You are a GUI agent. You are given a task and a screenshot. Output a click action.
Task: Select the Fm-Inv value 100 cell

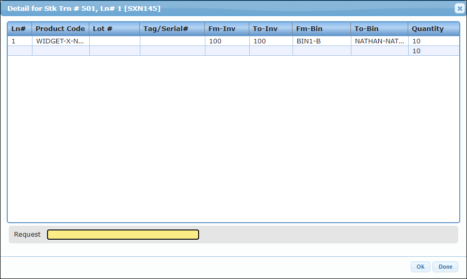coord(227,41)
